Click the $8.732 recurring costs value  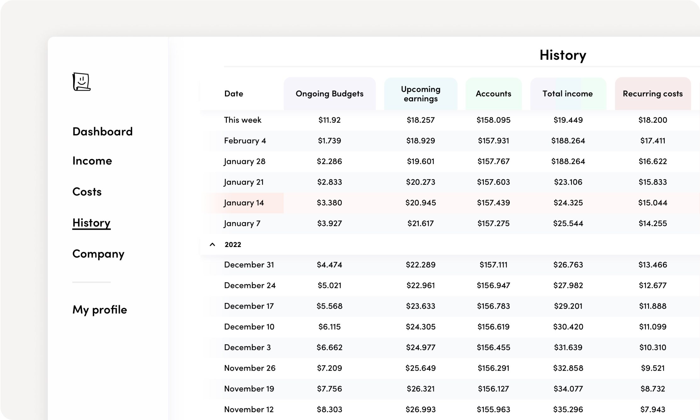click(653, 389)
